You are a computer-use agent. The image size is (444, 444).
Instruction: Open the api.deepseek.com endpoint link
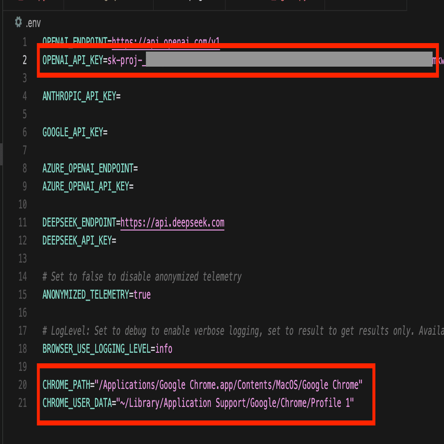pyautogui.click(x=172, y=223)
